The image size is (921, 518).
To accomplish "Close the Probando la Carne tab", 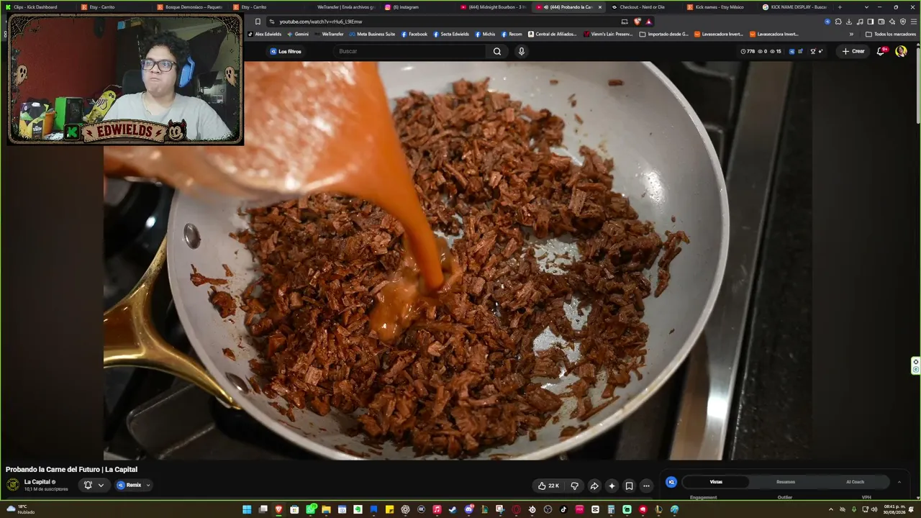I will click(x=600, y=7).
